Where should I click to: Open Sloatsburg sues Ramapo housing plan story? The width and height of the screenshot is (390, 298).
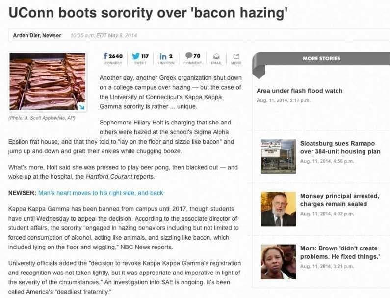[x=337, y=147]
